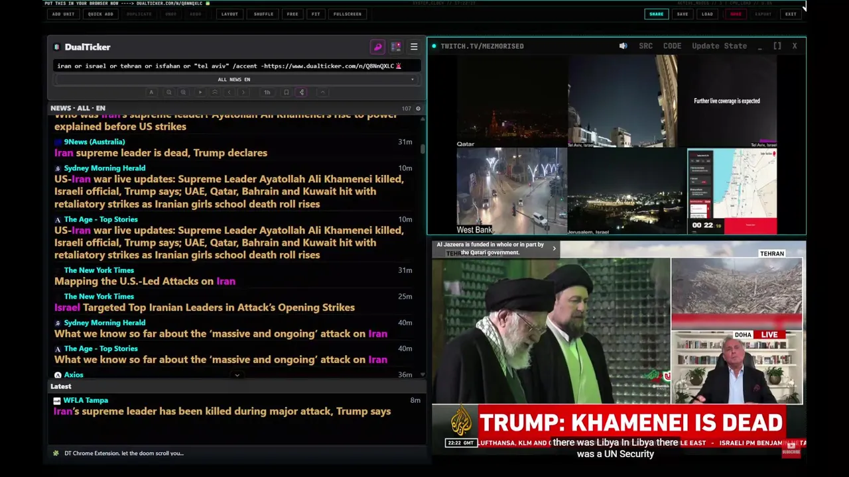Open the layout grid icon beside the key
849x477 pixels.
396,47
